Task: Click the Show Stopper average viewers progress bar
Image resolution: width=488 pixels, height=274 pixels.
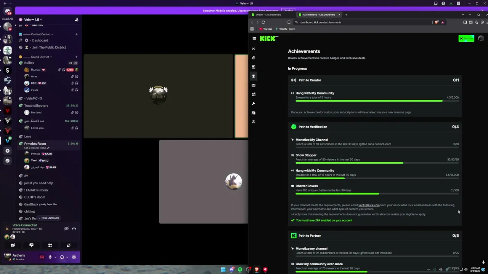Action: 377,163
